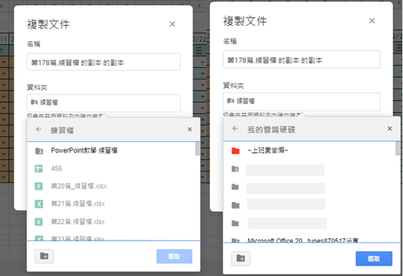The width and height of the screenshot is (403, 276).
Task: Click the new folder icon in right picker
Action: pyautogui.click(x=241, y=258)
